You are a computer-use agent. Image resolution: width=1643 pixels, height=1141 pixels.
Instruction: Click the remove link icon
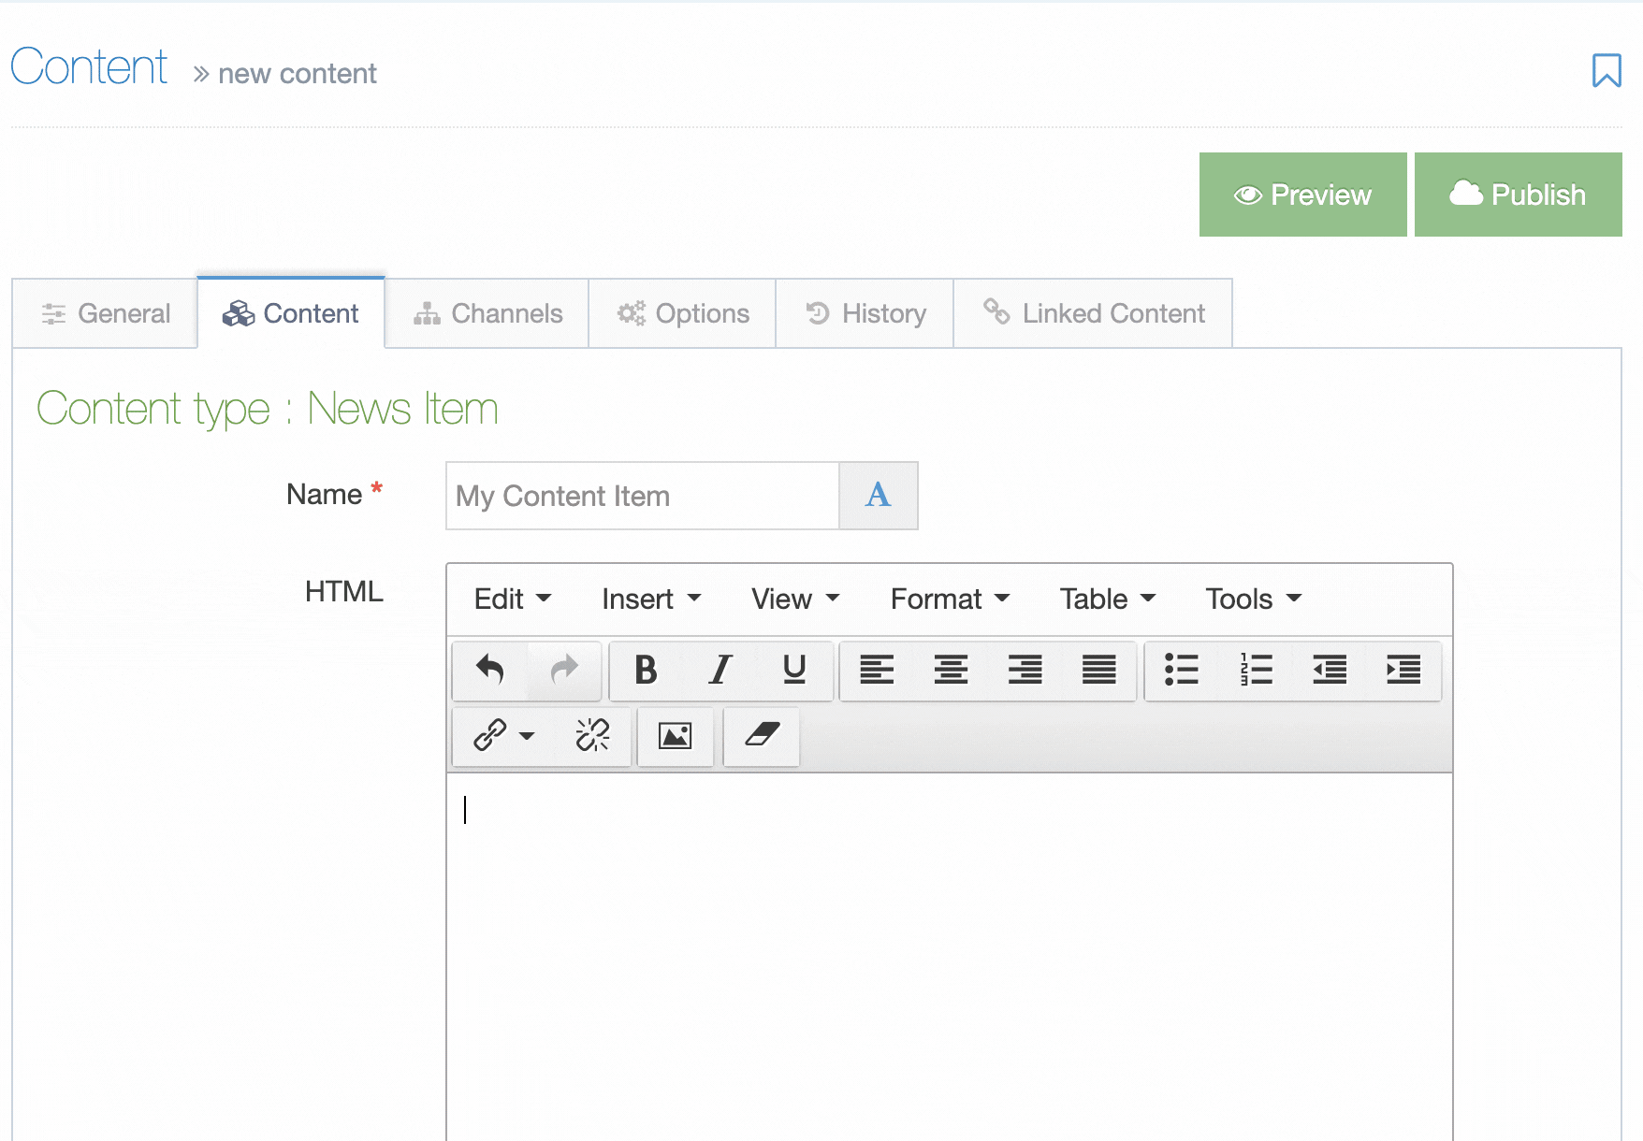[x=592, y=736]
